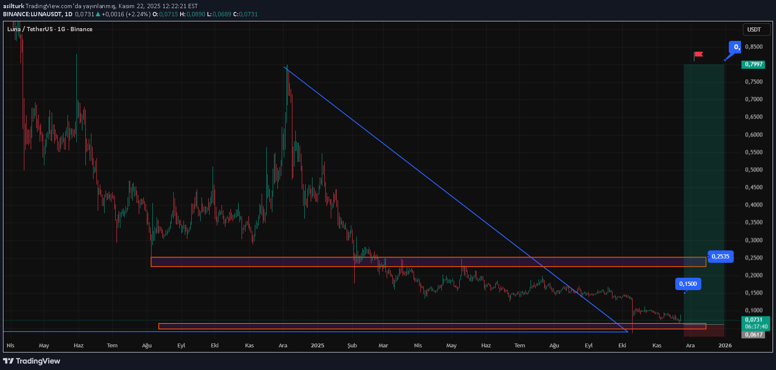Viewport: 776px width, 370px height.
Task: Open the asilturk author name
Action: pyautogui.click(x=13, y=6)
